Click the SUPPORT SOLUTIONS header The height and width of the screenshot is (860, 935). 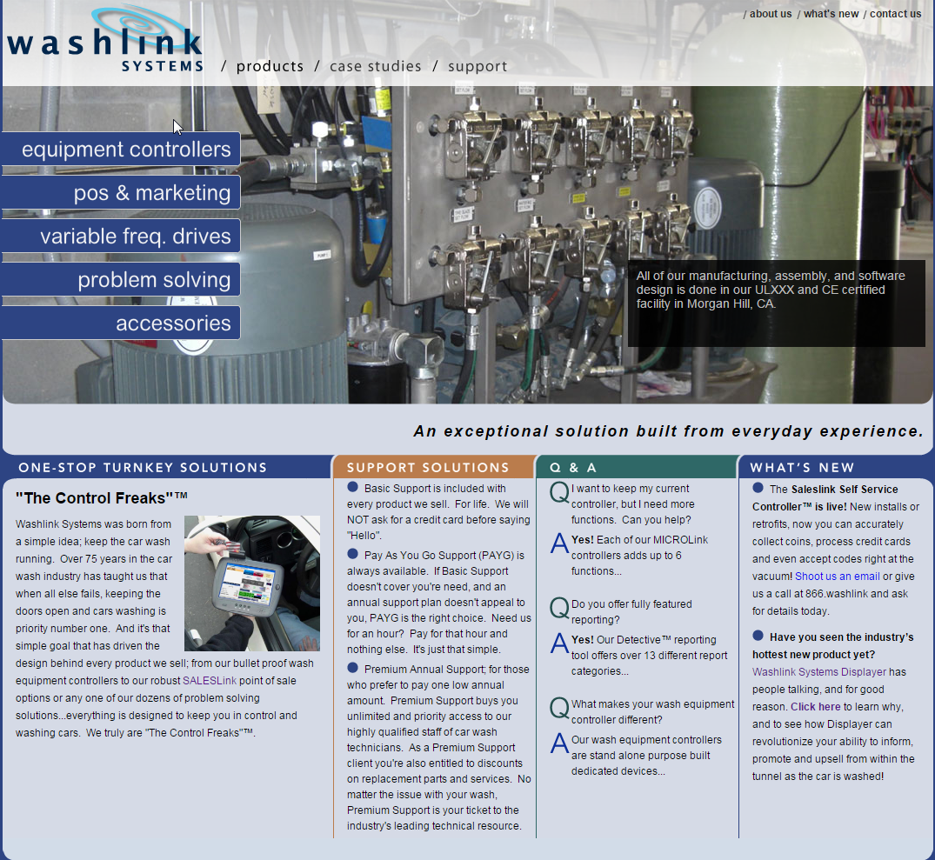tap(428, 468)
